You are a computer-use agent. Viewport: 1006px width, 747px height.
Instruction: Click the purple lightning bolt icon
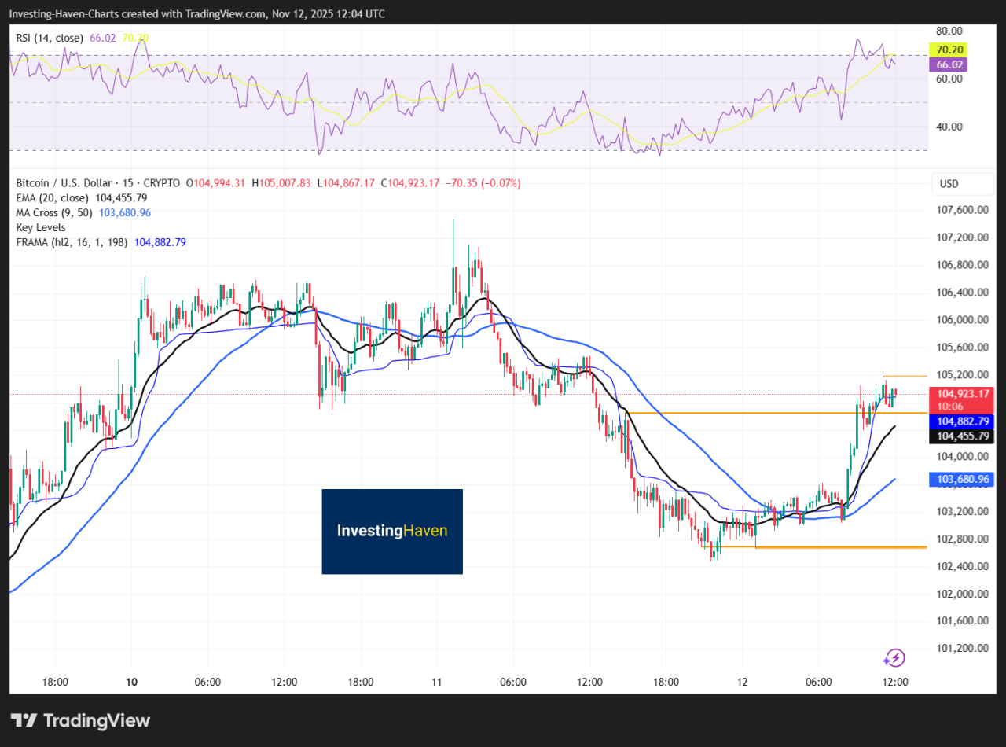[x=894, y=657]
